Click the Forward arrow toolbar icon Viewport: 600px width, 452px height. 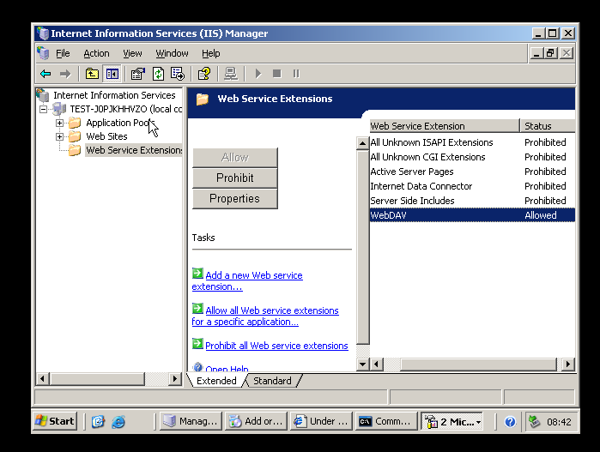pos(65,74)
